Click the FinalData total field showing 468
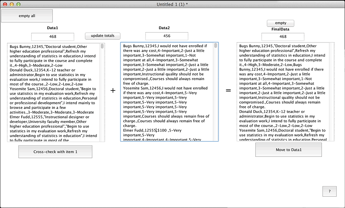The width and height of the screenshot is (345, 208). point(282,37)
